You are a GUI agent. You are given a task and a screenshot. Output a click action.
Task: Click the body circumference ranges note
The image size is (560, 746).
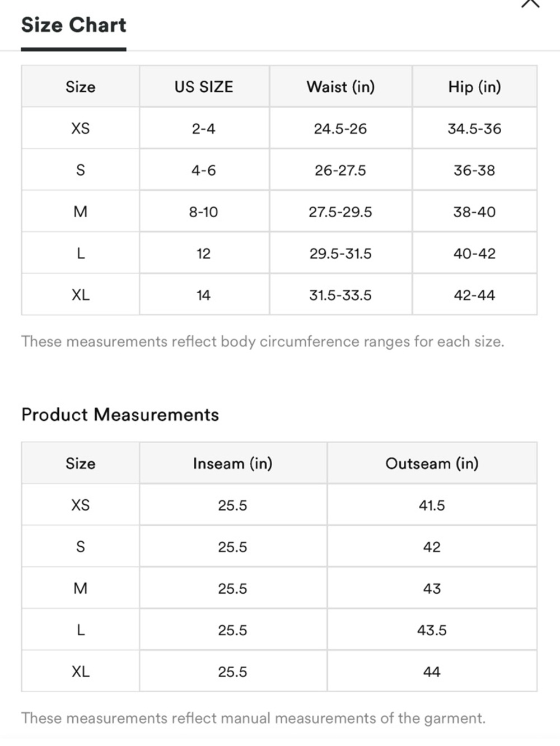263,341
